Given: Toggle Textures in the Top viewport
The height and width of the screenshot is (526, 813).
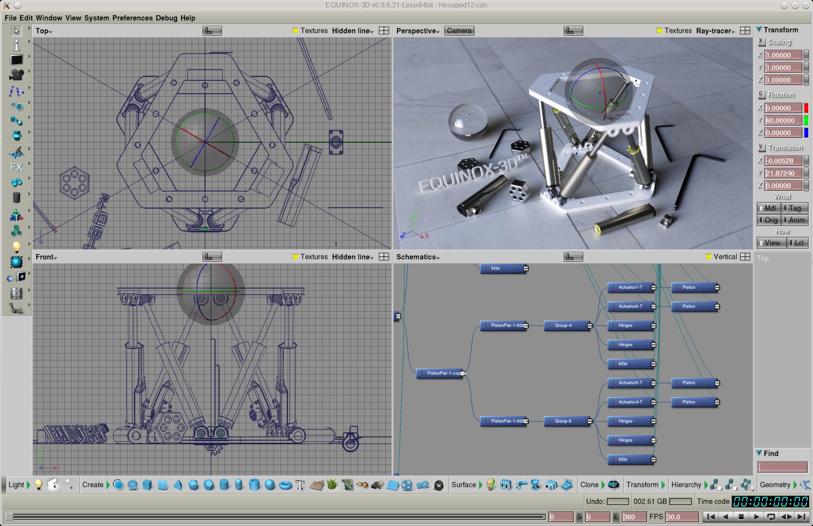Looking at the screenshot, I should 295,31.
